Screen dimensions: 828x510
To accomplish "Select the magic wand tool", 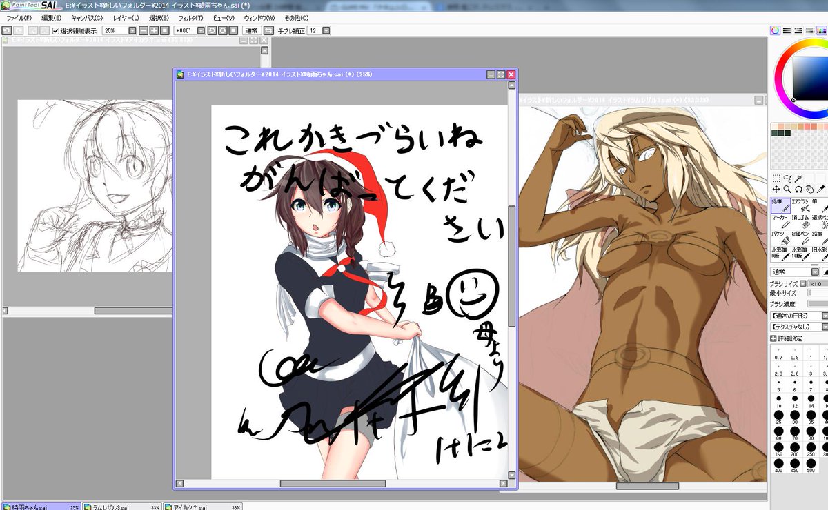I will (798, 178).
